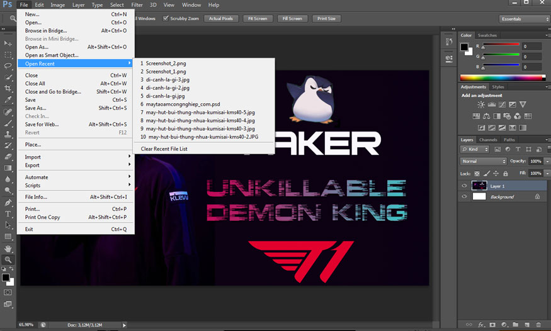
Task: Click foreground color swatch in Color panel
Action: pos(464,47)
